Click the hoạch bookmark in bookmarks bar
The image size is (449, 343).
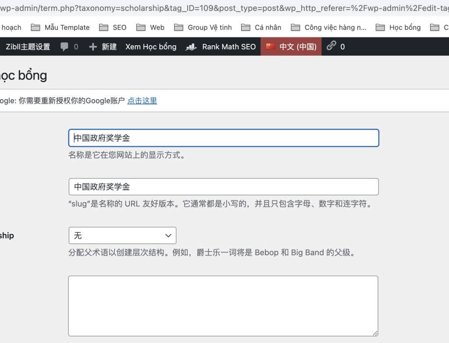click(11, 28)
